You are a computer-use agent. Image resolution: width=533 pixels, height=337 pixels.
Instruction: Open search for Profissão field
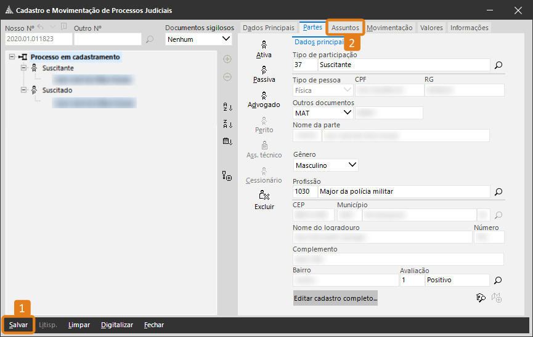point(498,191)
